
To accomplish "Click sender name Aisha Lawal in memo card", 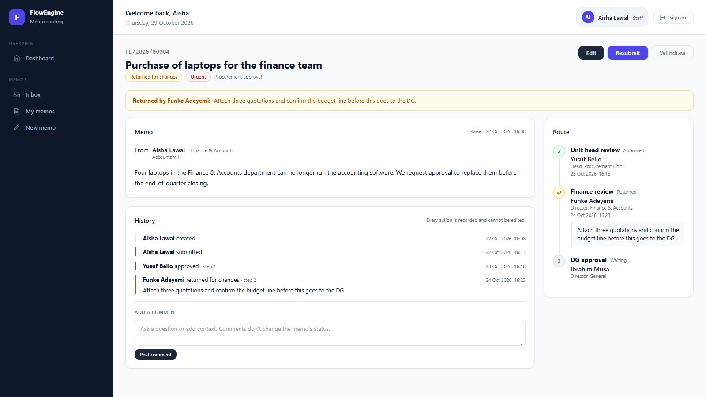I will tap(169, 150).
